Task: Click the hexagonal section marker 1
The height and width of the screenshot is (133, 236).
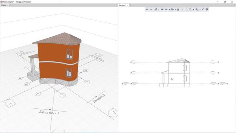Action: [10, 103]
